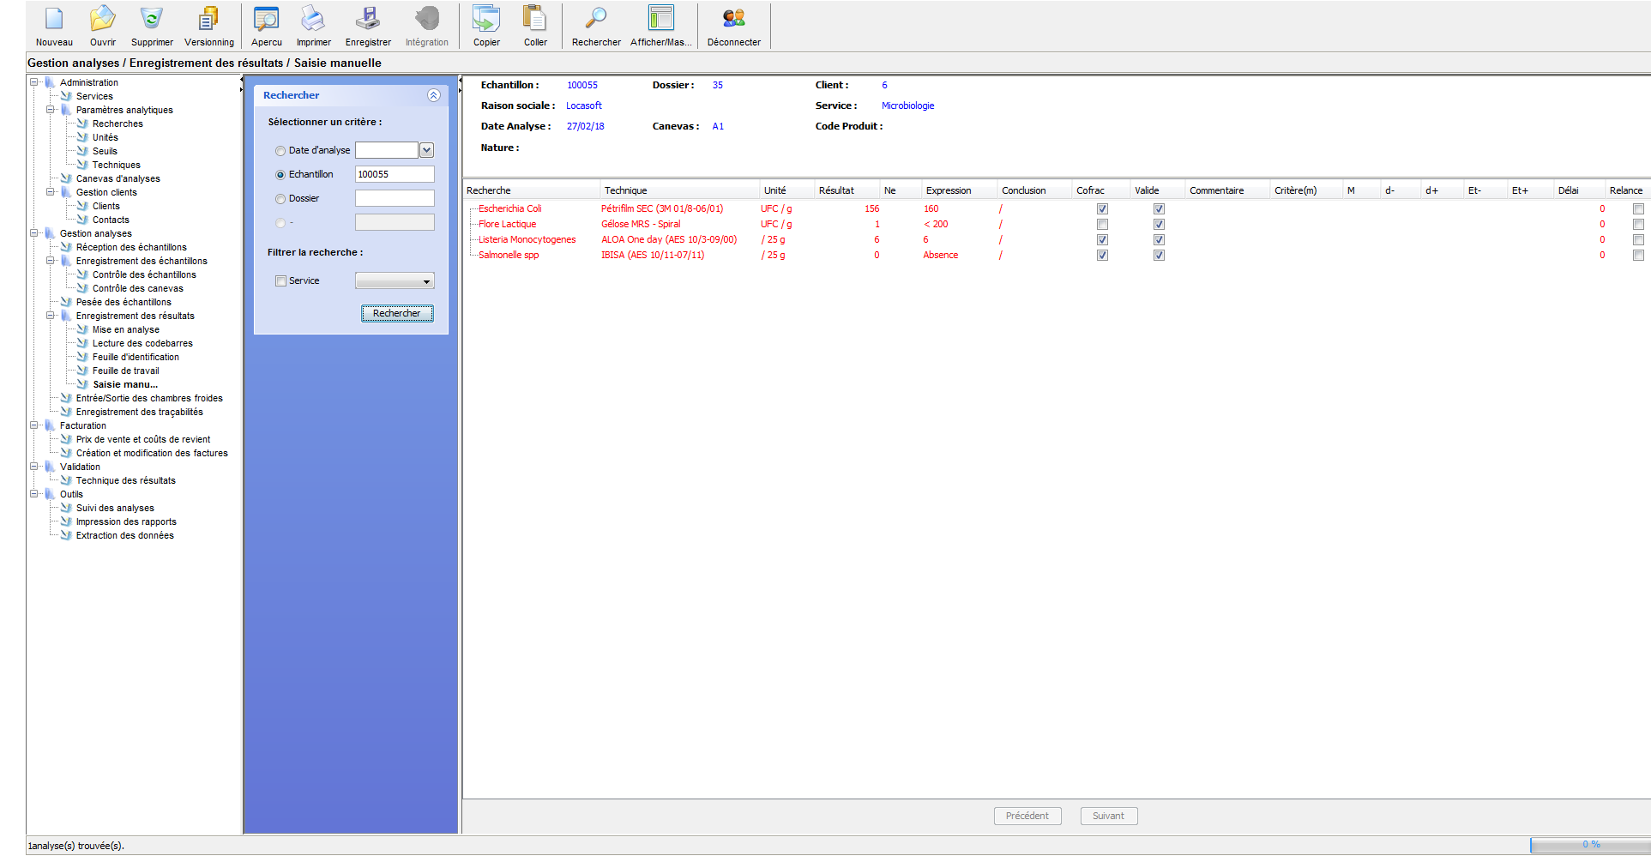This screenshot has width=1651, height=856.
Task: Click the Commentaire column header
Action: point(1226,190)
